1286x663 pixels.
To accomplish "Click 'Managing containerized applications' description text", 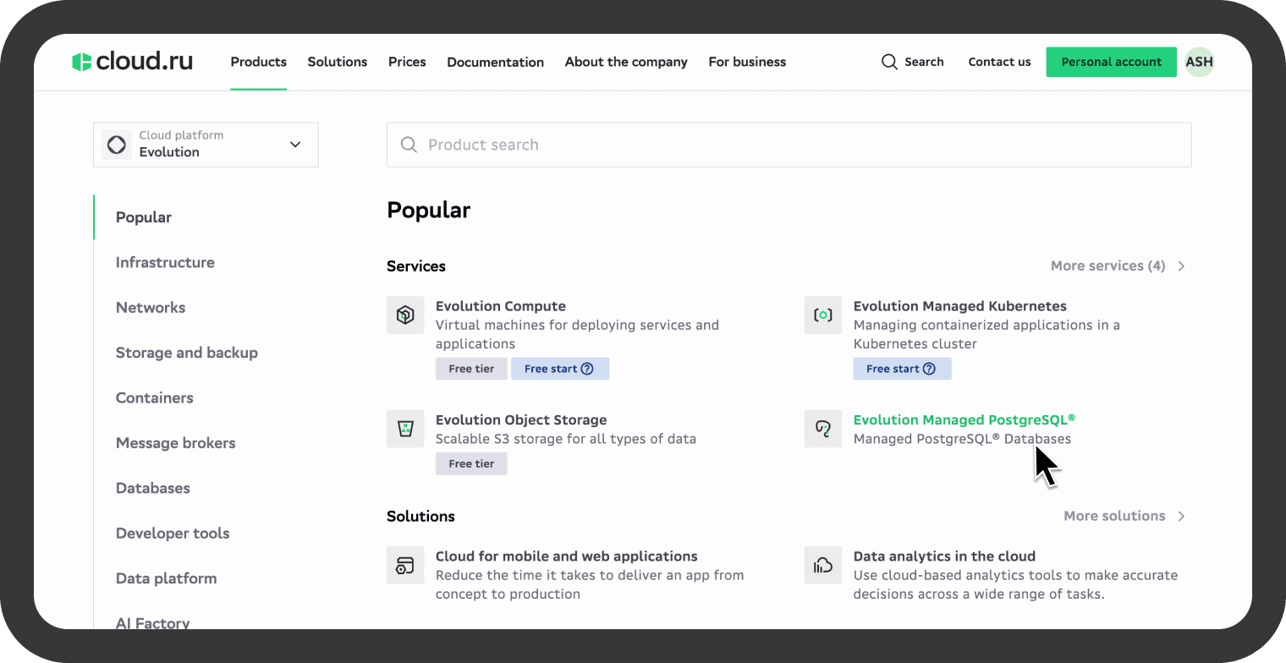I will (x=986, y=334).
